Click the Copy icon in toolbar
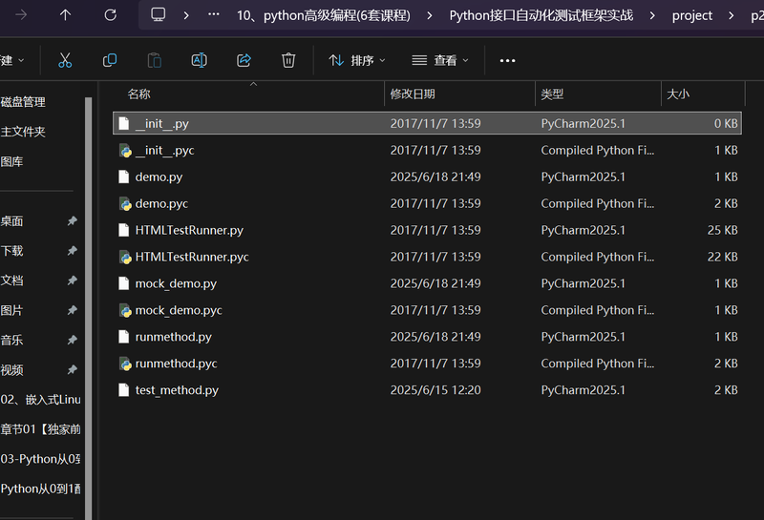Screen dimensions: 764x520 pos(110,60)
